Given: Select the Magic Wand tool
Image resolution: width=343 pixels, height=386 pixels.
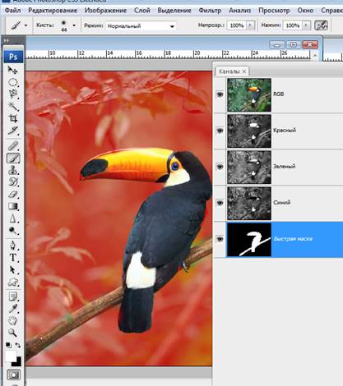Looking at the screenshot, I should (12, 106).
